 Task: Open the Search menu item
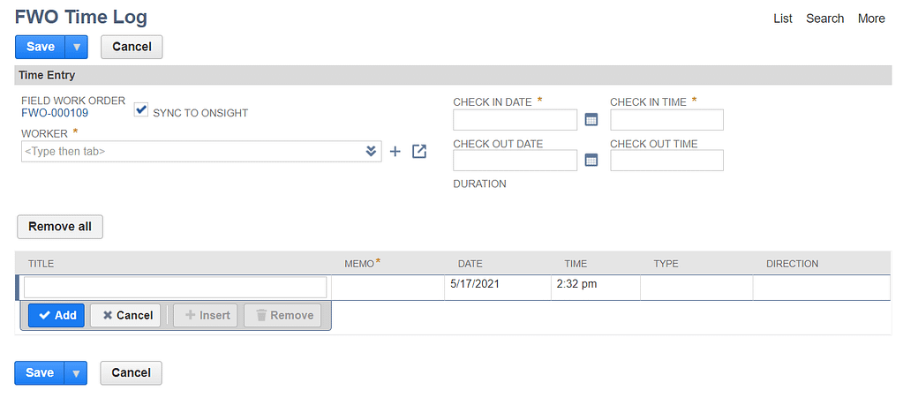824,19
